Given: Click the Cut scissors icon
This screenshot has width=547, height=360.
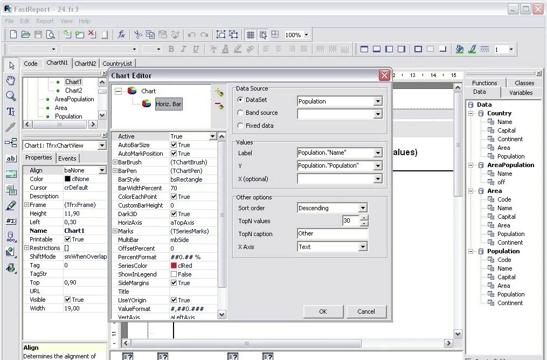Looking at the screenshot, I should coord(138,34).
